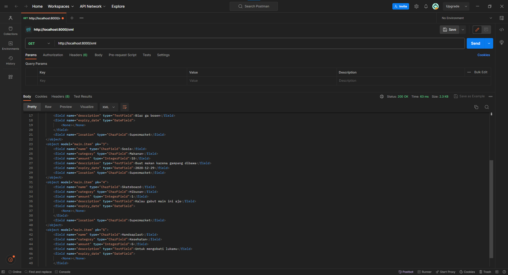Send the request to localhost:8000/xml
This screenshot has height=275, width=508.
pos(475,43)
